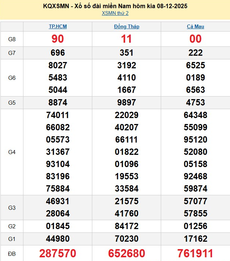Click the G6 number 6563
This screenshot has width=230, height=261.
click(x=195, y=90)
